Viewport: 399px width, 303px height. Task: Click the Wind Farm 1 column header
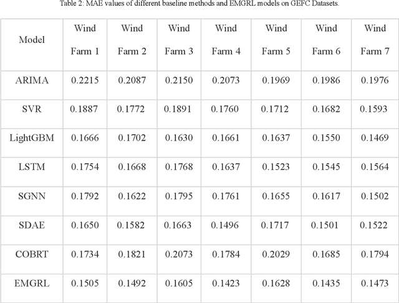click(x=85, y=39)
